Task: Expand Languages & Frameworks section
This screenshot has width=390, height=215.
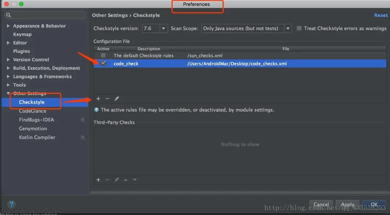Action: pos(8,76)
